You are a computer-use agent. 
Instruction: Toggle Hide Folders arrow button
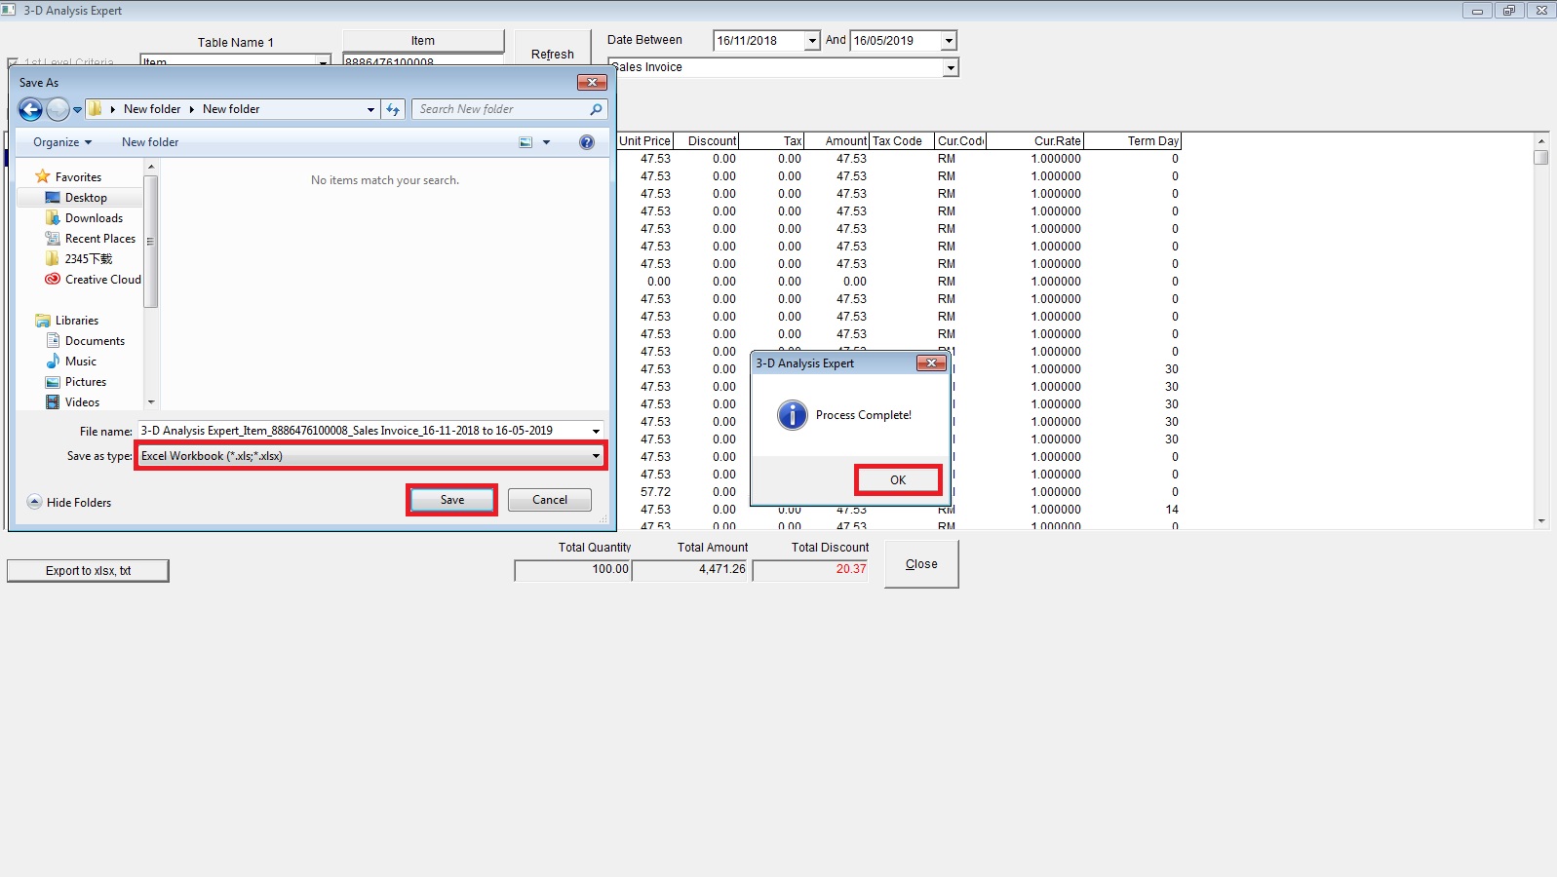click(35, 502)
